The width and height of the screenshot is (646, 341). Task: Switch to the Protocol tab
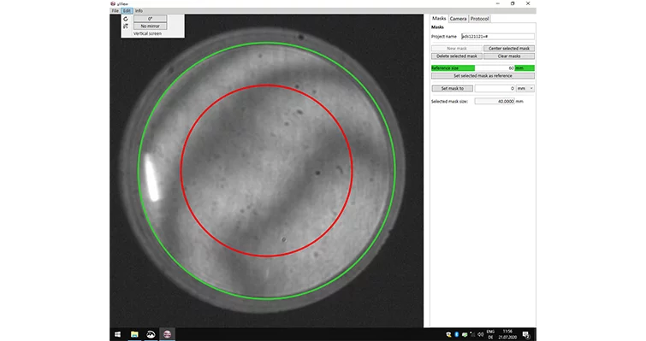coord(479,19)
